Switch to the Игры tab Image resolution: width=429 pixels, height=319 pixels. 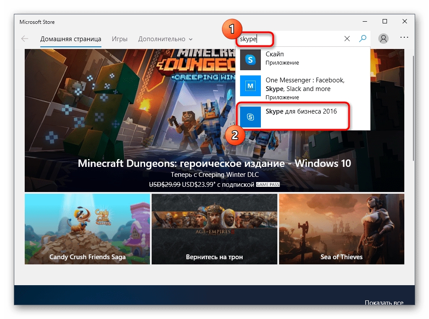tap(120, 39)
